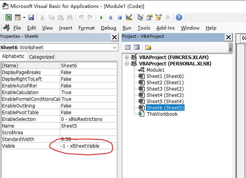Viewport: 246px width, 178px height.
Task: Close the Project - VBAProject panel
Action: click(228, 37)
